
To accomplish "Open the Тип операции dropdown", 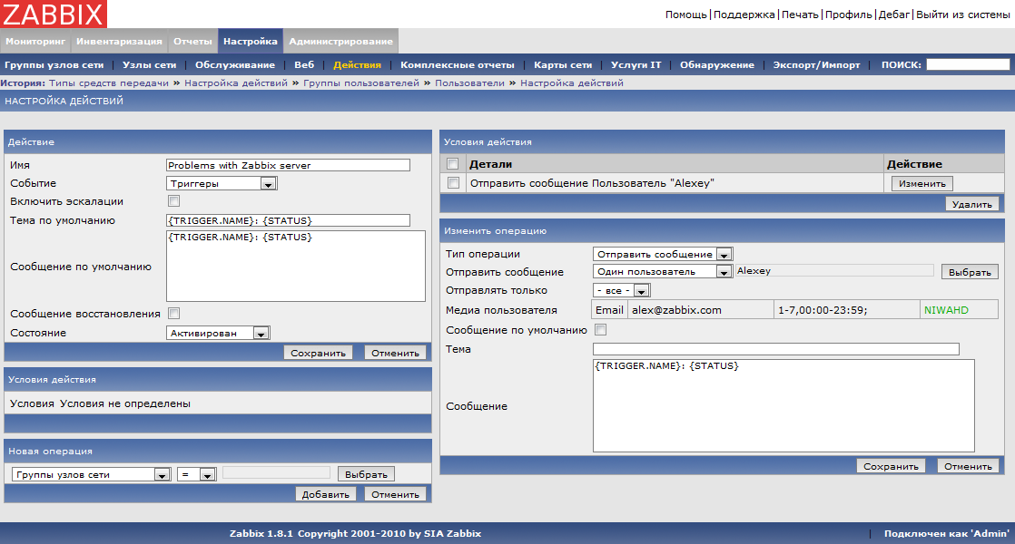I will (x=663, y=255).
